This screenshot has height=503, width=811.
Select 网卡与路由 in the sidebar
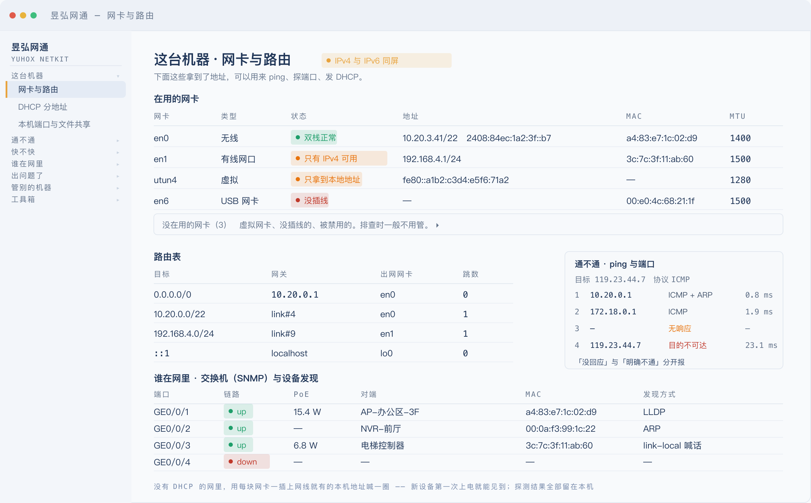tap(66, 89)
